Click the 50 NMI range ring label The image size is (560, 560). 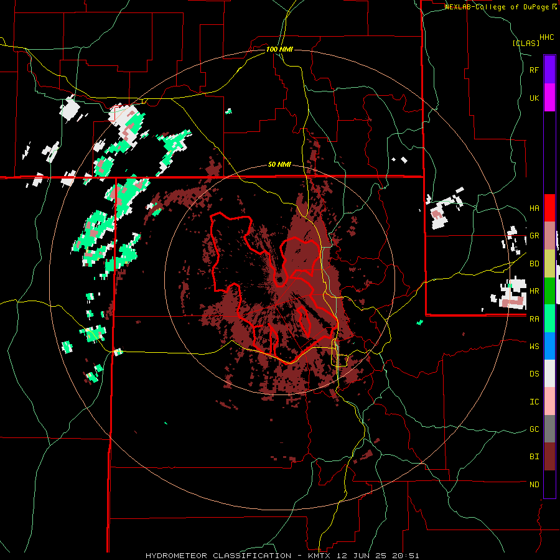tap(279, 165)
